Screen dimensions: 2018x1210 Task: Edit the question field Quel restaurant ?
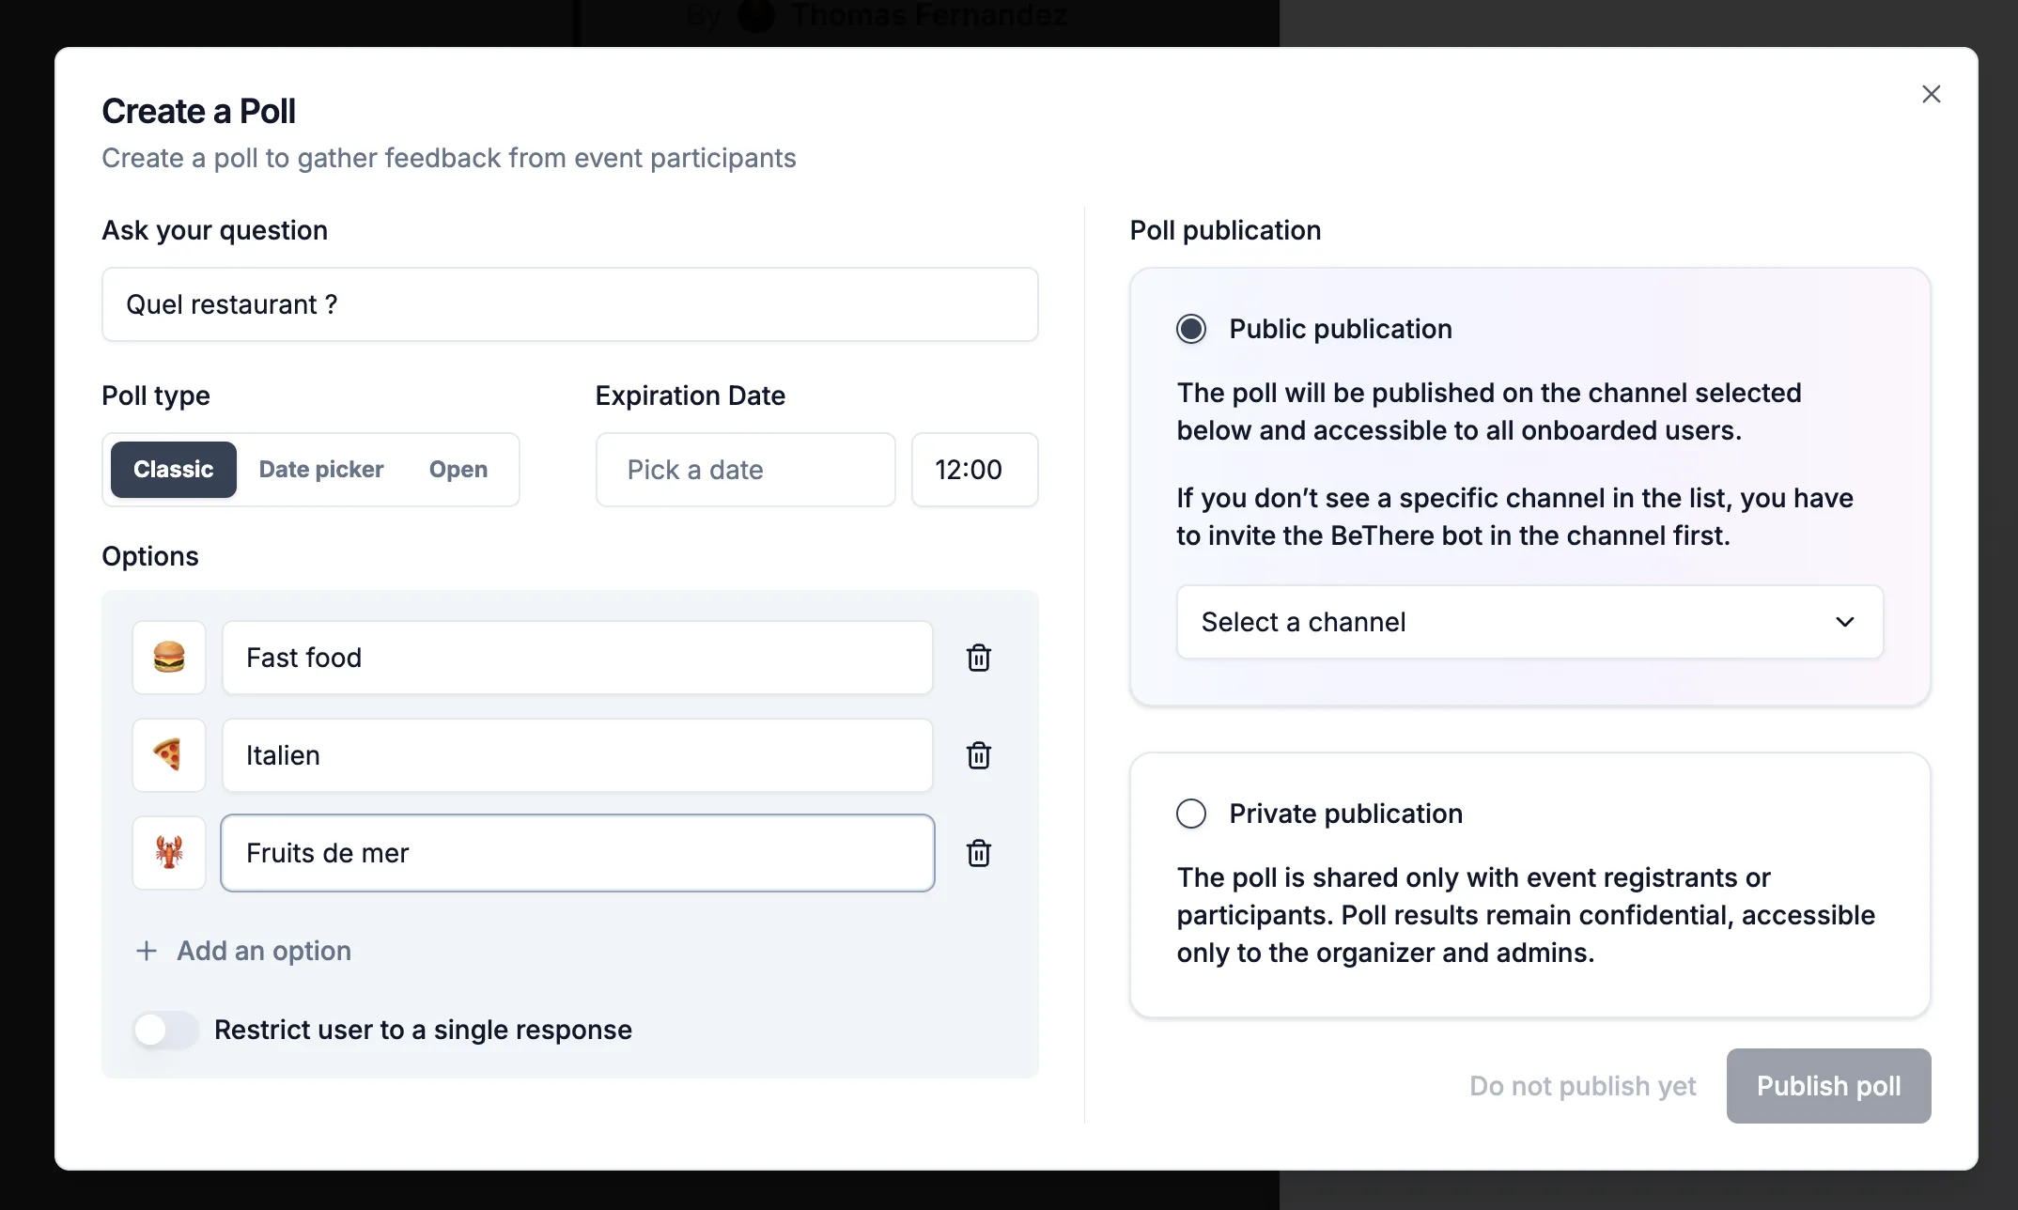pyautogui.click(x=570, y=304)
